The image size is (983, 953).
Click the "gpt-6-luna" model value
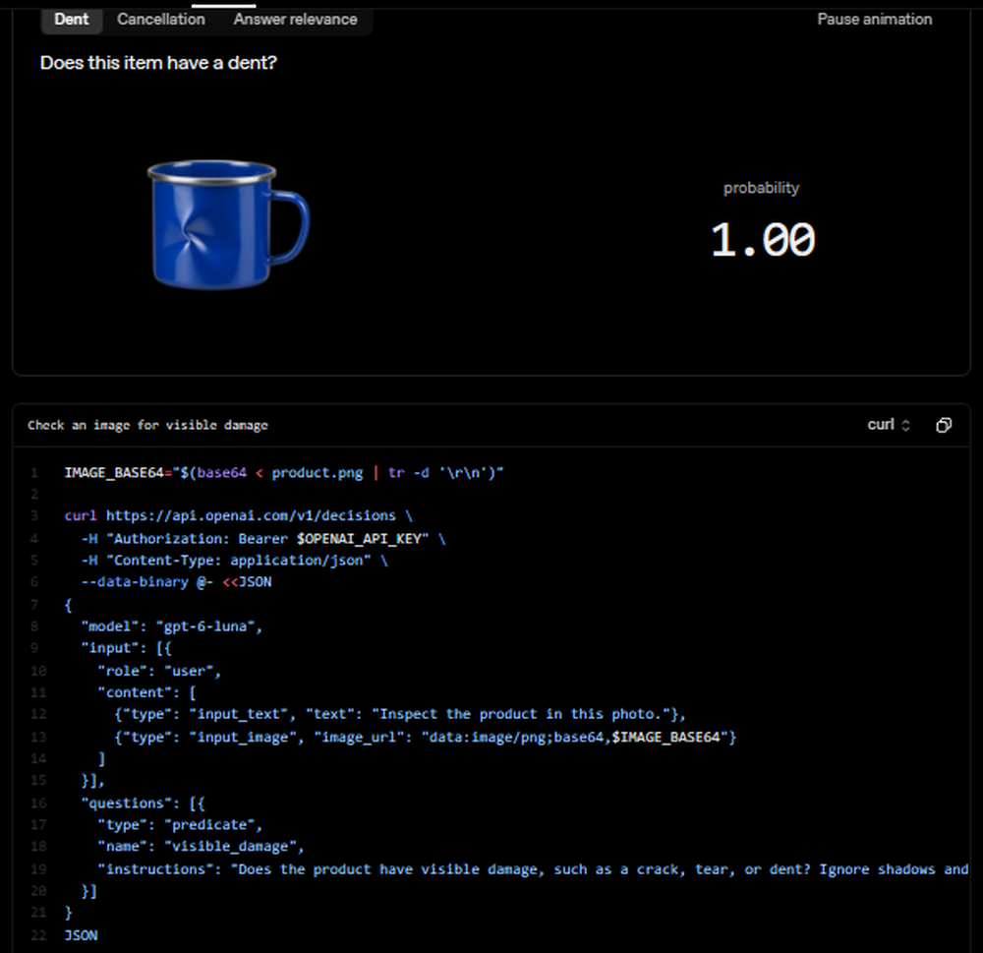pos(208,626)
